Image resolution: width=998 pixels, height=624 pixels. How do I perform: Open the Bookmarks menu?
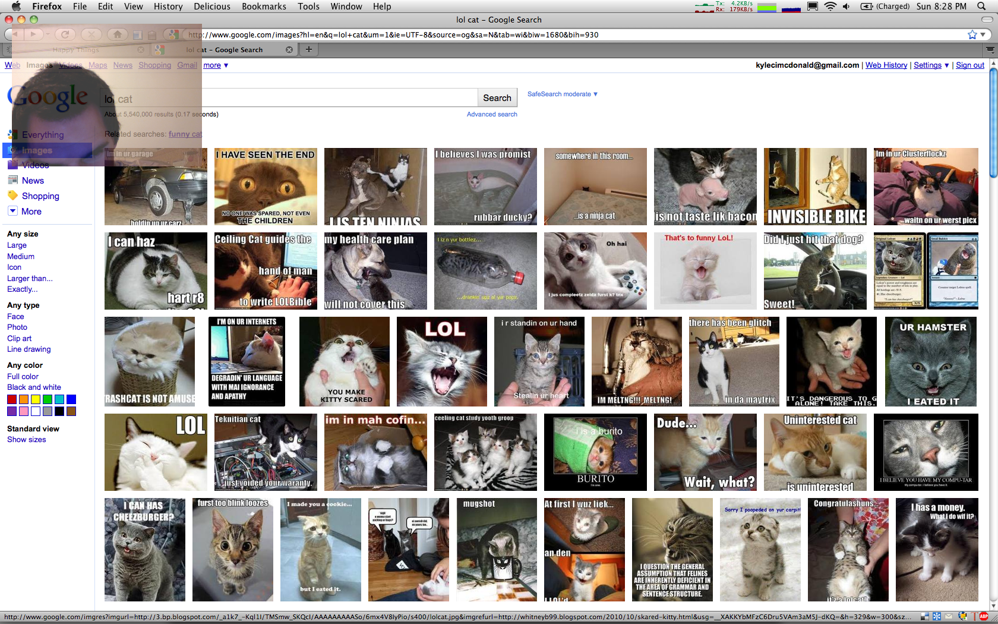pos(264,7)
